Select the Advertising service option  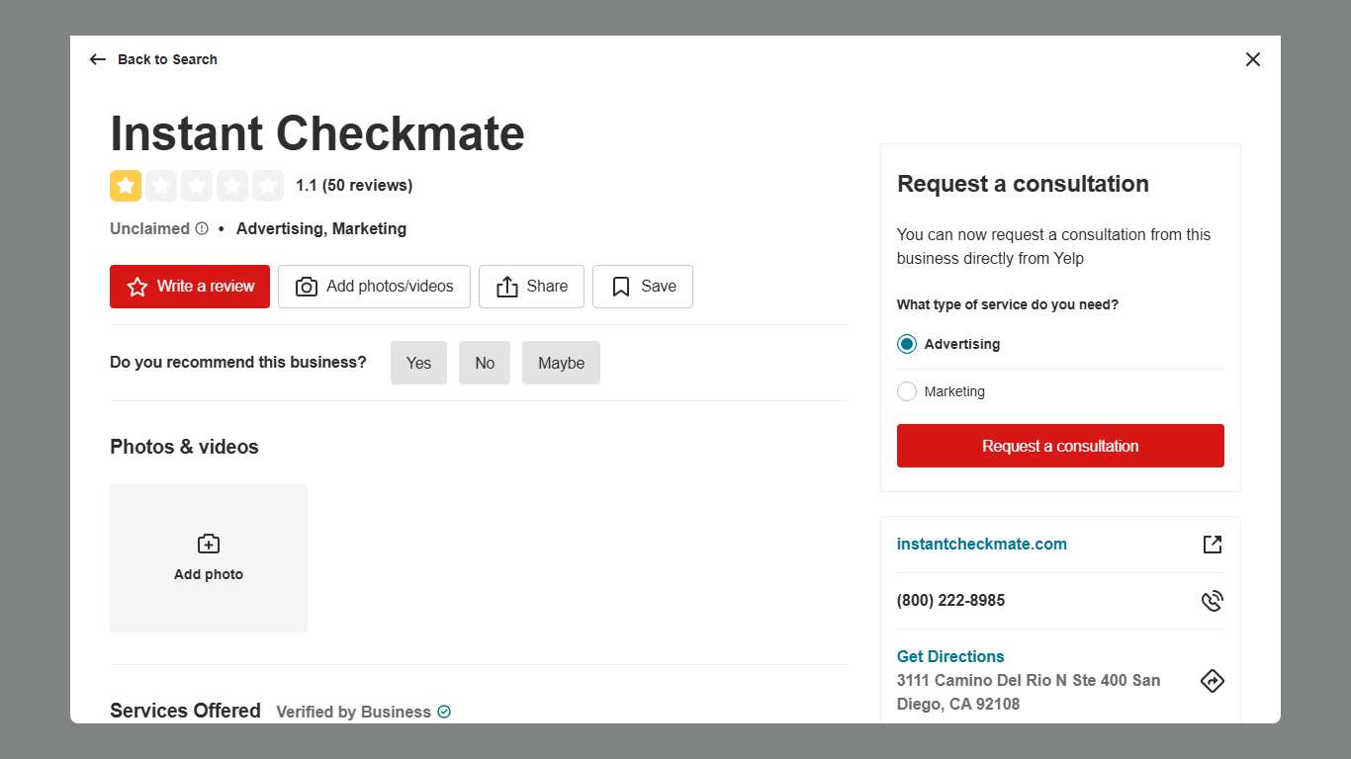(907, 344)
